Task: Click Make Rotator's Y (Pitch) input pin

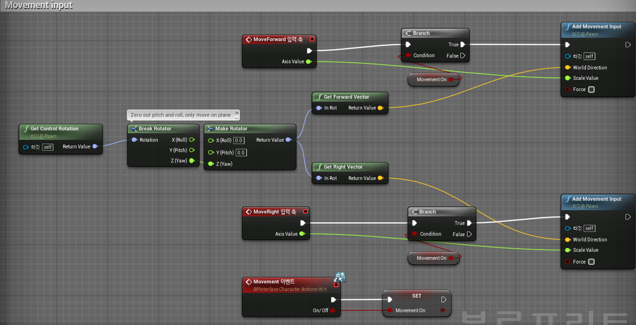Action: pos(211,152)
